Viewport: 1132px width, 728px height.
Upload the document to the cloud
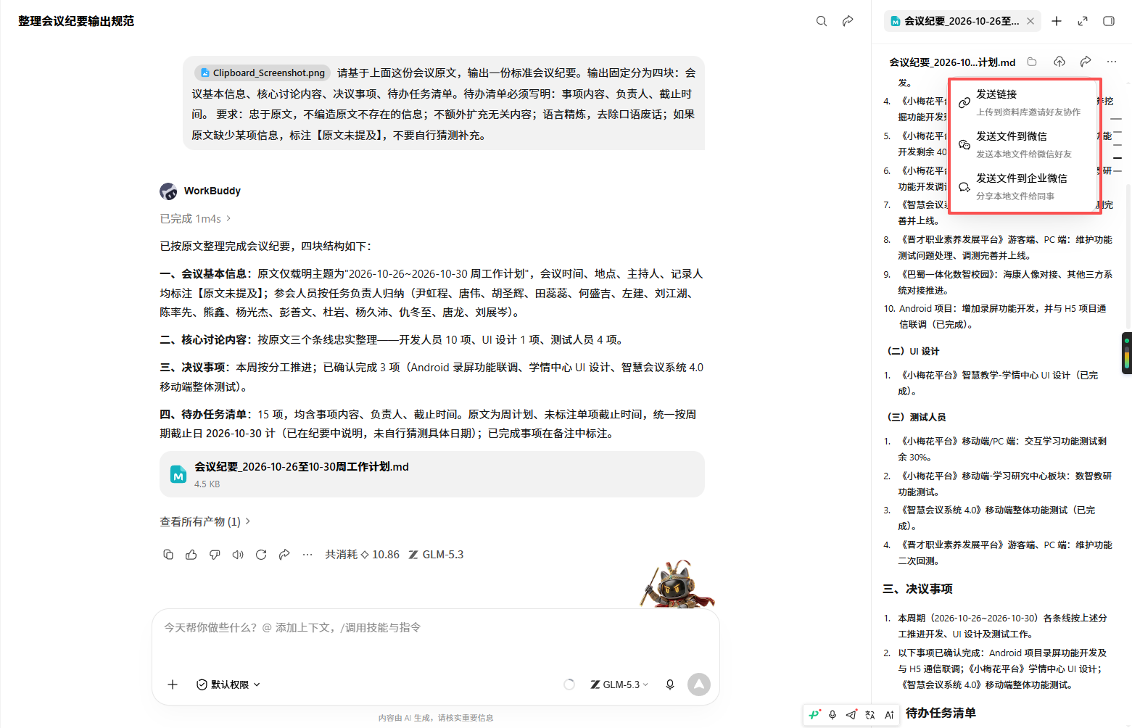[x=1059, y=62]
